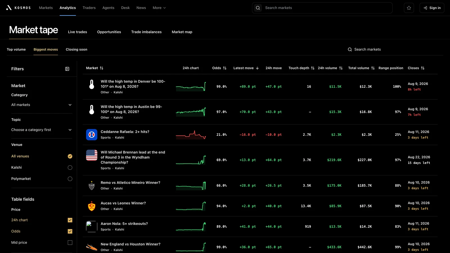Open the Markets nav item
This screenshot has height=253, width=450.
tap(46, 8)
